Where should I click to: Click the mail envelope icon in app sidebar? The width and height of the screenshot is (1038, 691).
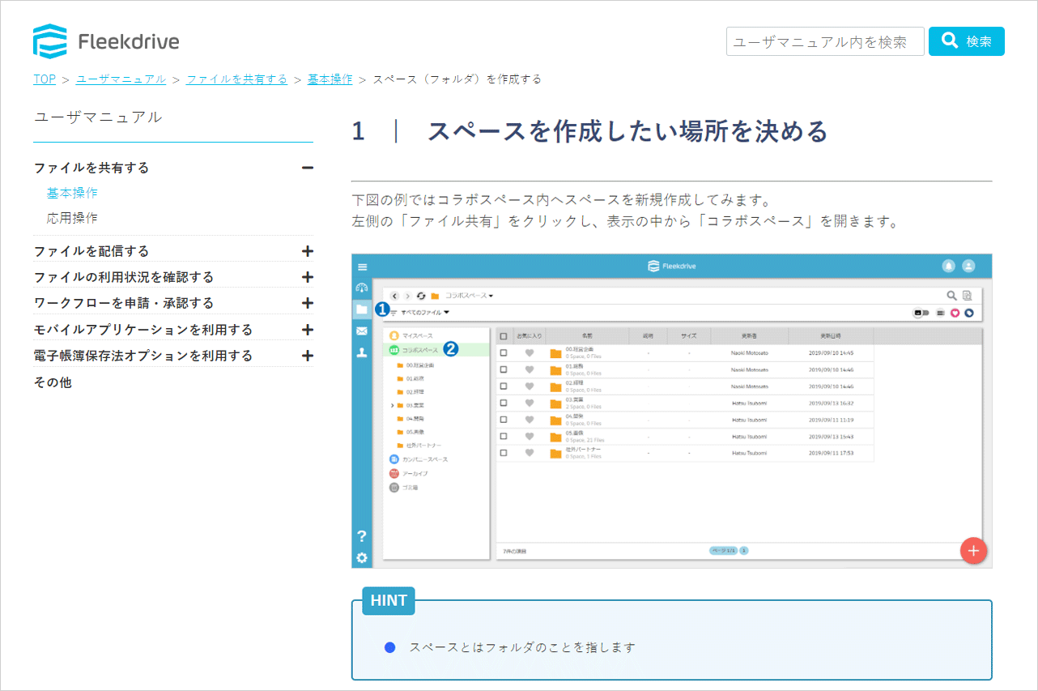point(362,331)
